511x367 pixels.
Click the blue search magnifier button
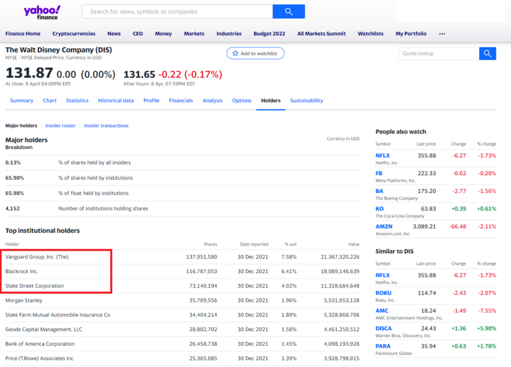click(x=289, y=12)
